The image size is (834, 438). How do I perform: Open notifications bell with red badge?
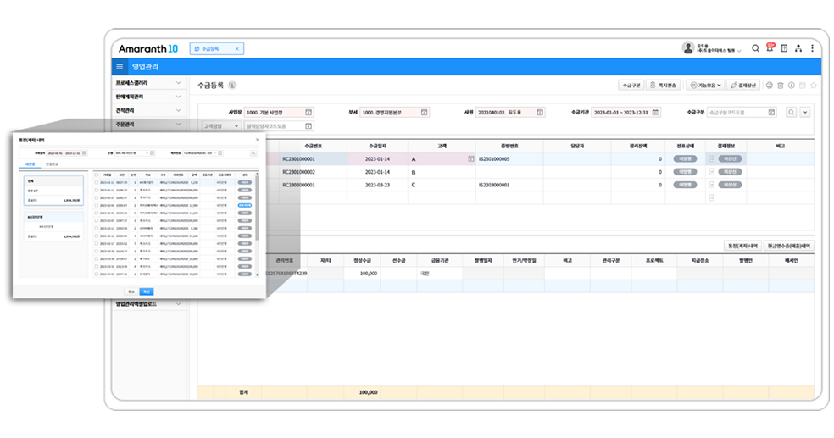[x=770, y=47]
